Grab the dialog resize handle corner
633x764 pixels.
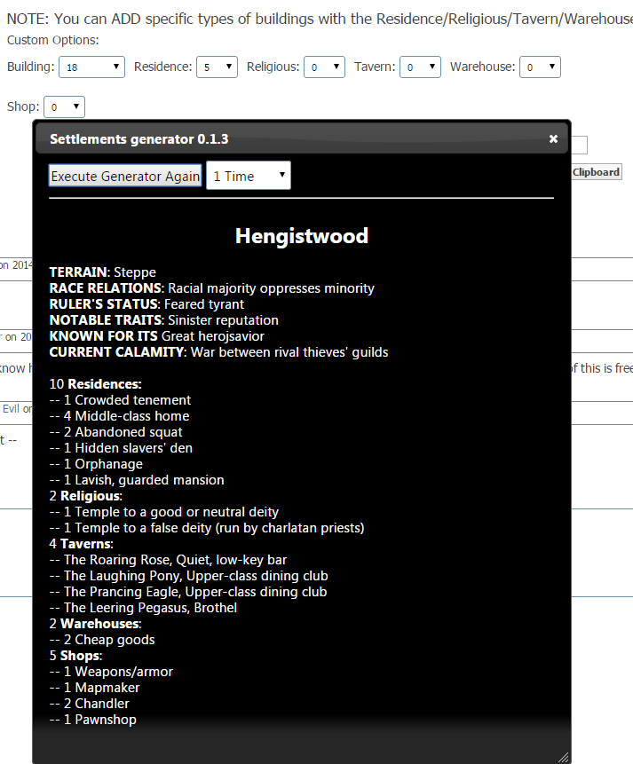coord(562,756)
